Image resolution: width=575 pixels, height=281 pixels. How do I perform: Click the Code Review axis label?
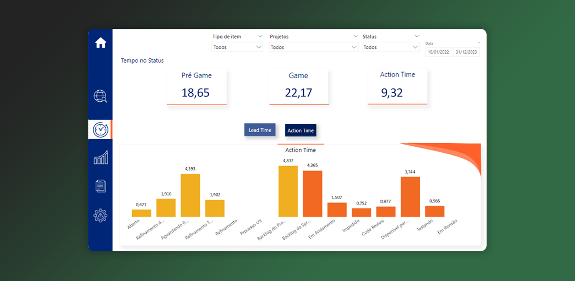pos(373,227)
